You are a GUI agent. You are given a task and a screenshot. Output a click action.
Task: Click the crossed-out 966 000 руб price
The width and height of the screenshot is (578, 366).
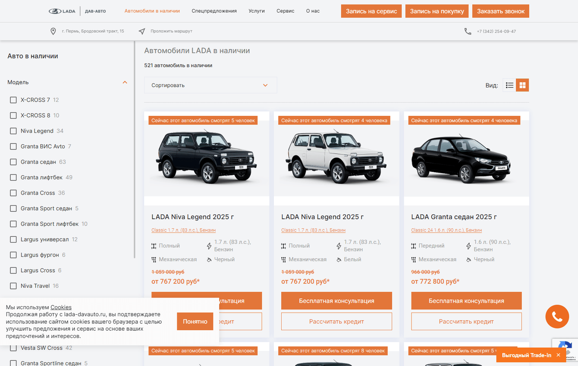pos(425,272)
